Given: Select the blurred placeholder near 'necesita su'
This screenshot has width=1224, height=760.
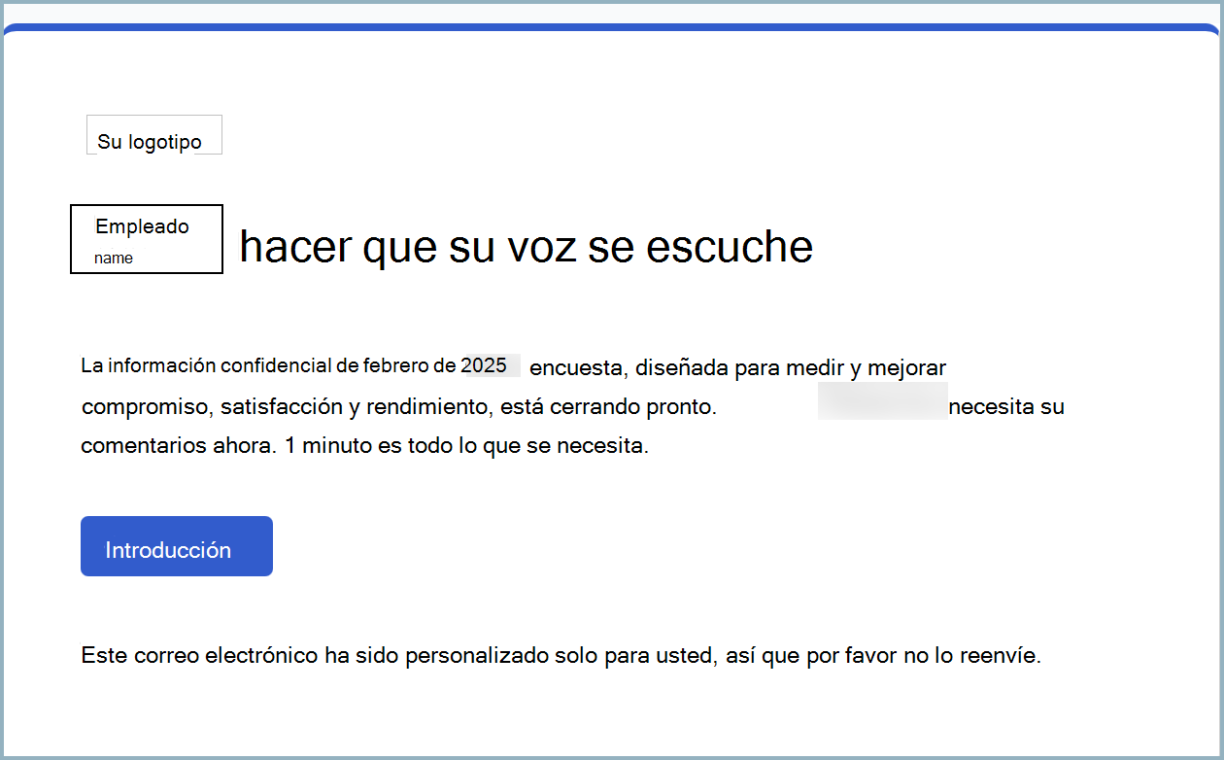Looking at the screenshot, I should pos(882,400).
